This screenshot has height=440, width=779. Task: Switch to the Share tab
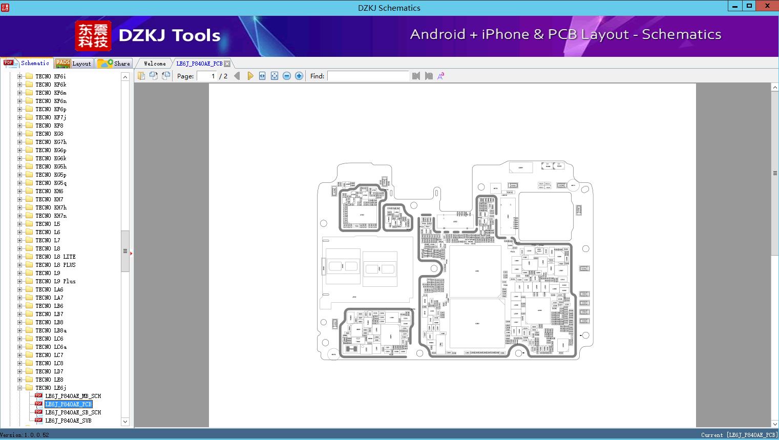[114, 63]
